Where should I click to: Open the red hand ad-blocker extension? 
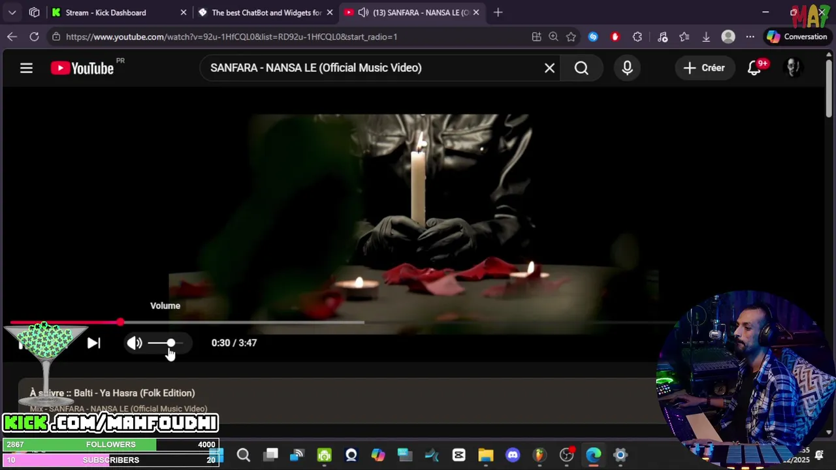pyautogui.click(x=615, y=37)
